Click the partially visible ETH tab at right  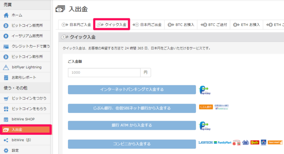(x=274, y=25)
